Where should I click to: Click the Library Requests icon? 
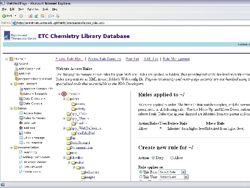point(22,94)
